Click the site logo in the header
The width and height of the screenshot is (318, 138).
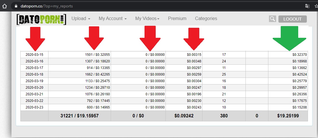[x=41, y=19]
